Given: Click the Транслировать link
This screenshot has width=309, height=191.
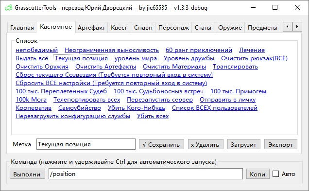Looking at the screenshot, I should [x=235, y=67].
